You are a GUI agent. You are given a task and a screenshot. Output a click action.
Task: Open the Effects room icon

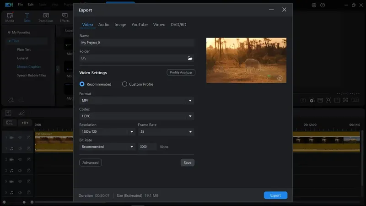pyautogui.click(x=65, y=17)
